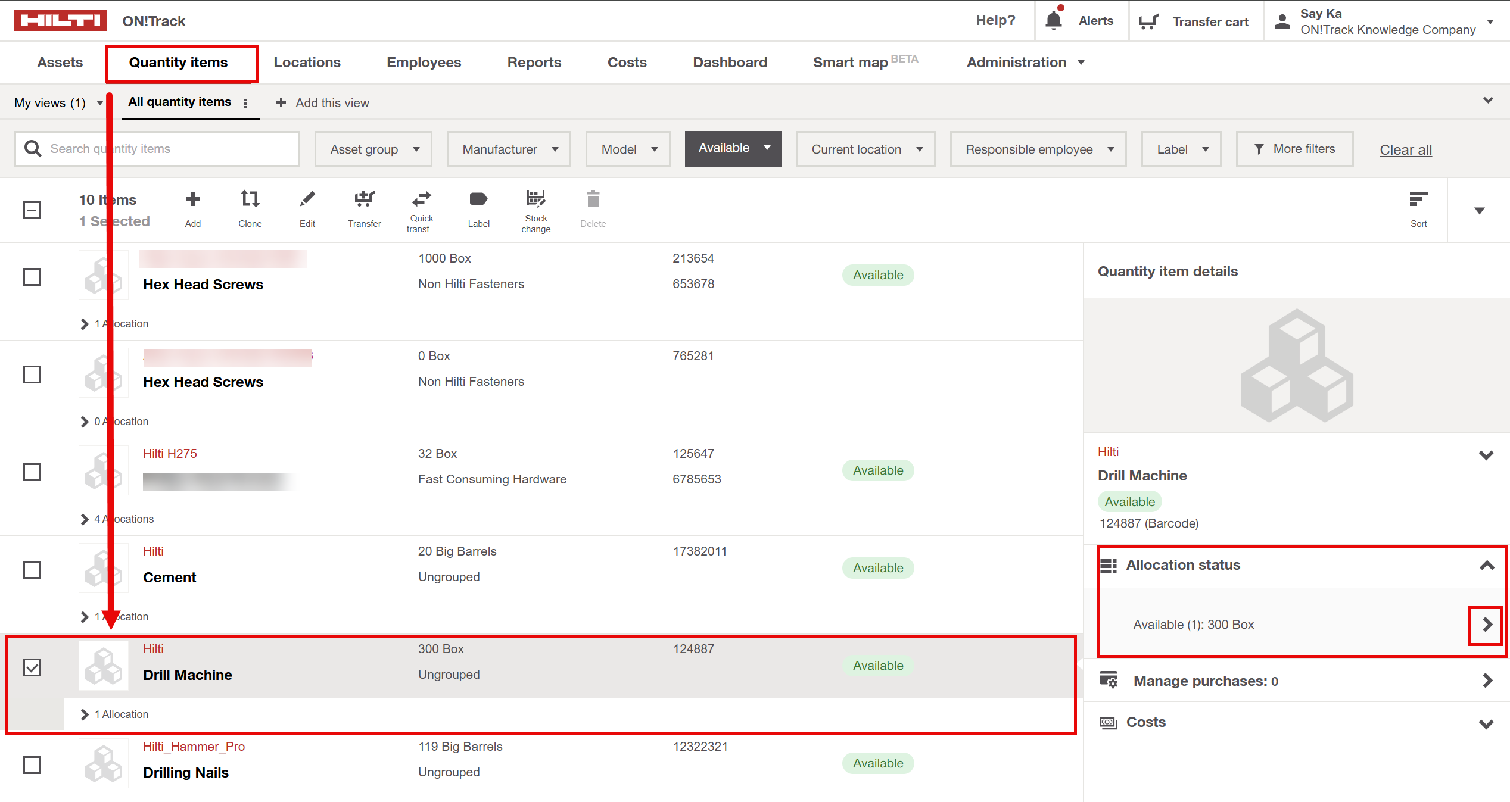1510x802 pixels.
Task: Select the Add quantity item icon
Action: point(192,199)
